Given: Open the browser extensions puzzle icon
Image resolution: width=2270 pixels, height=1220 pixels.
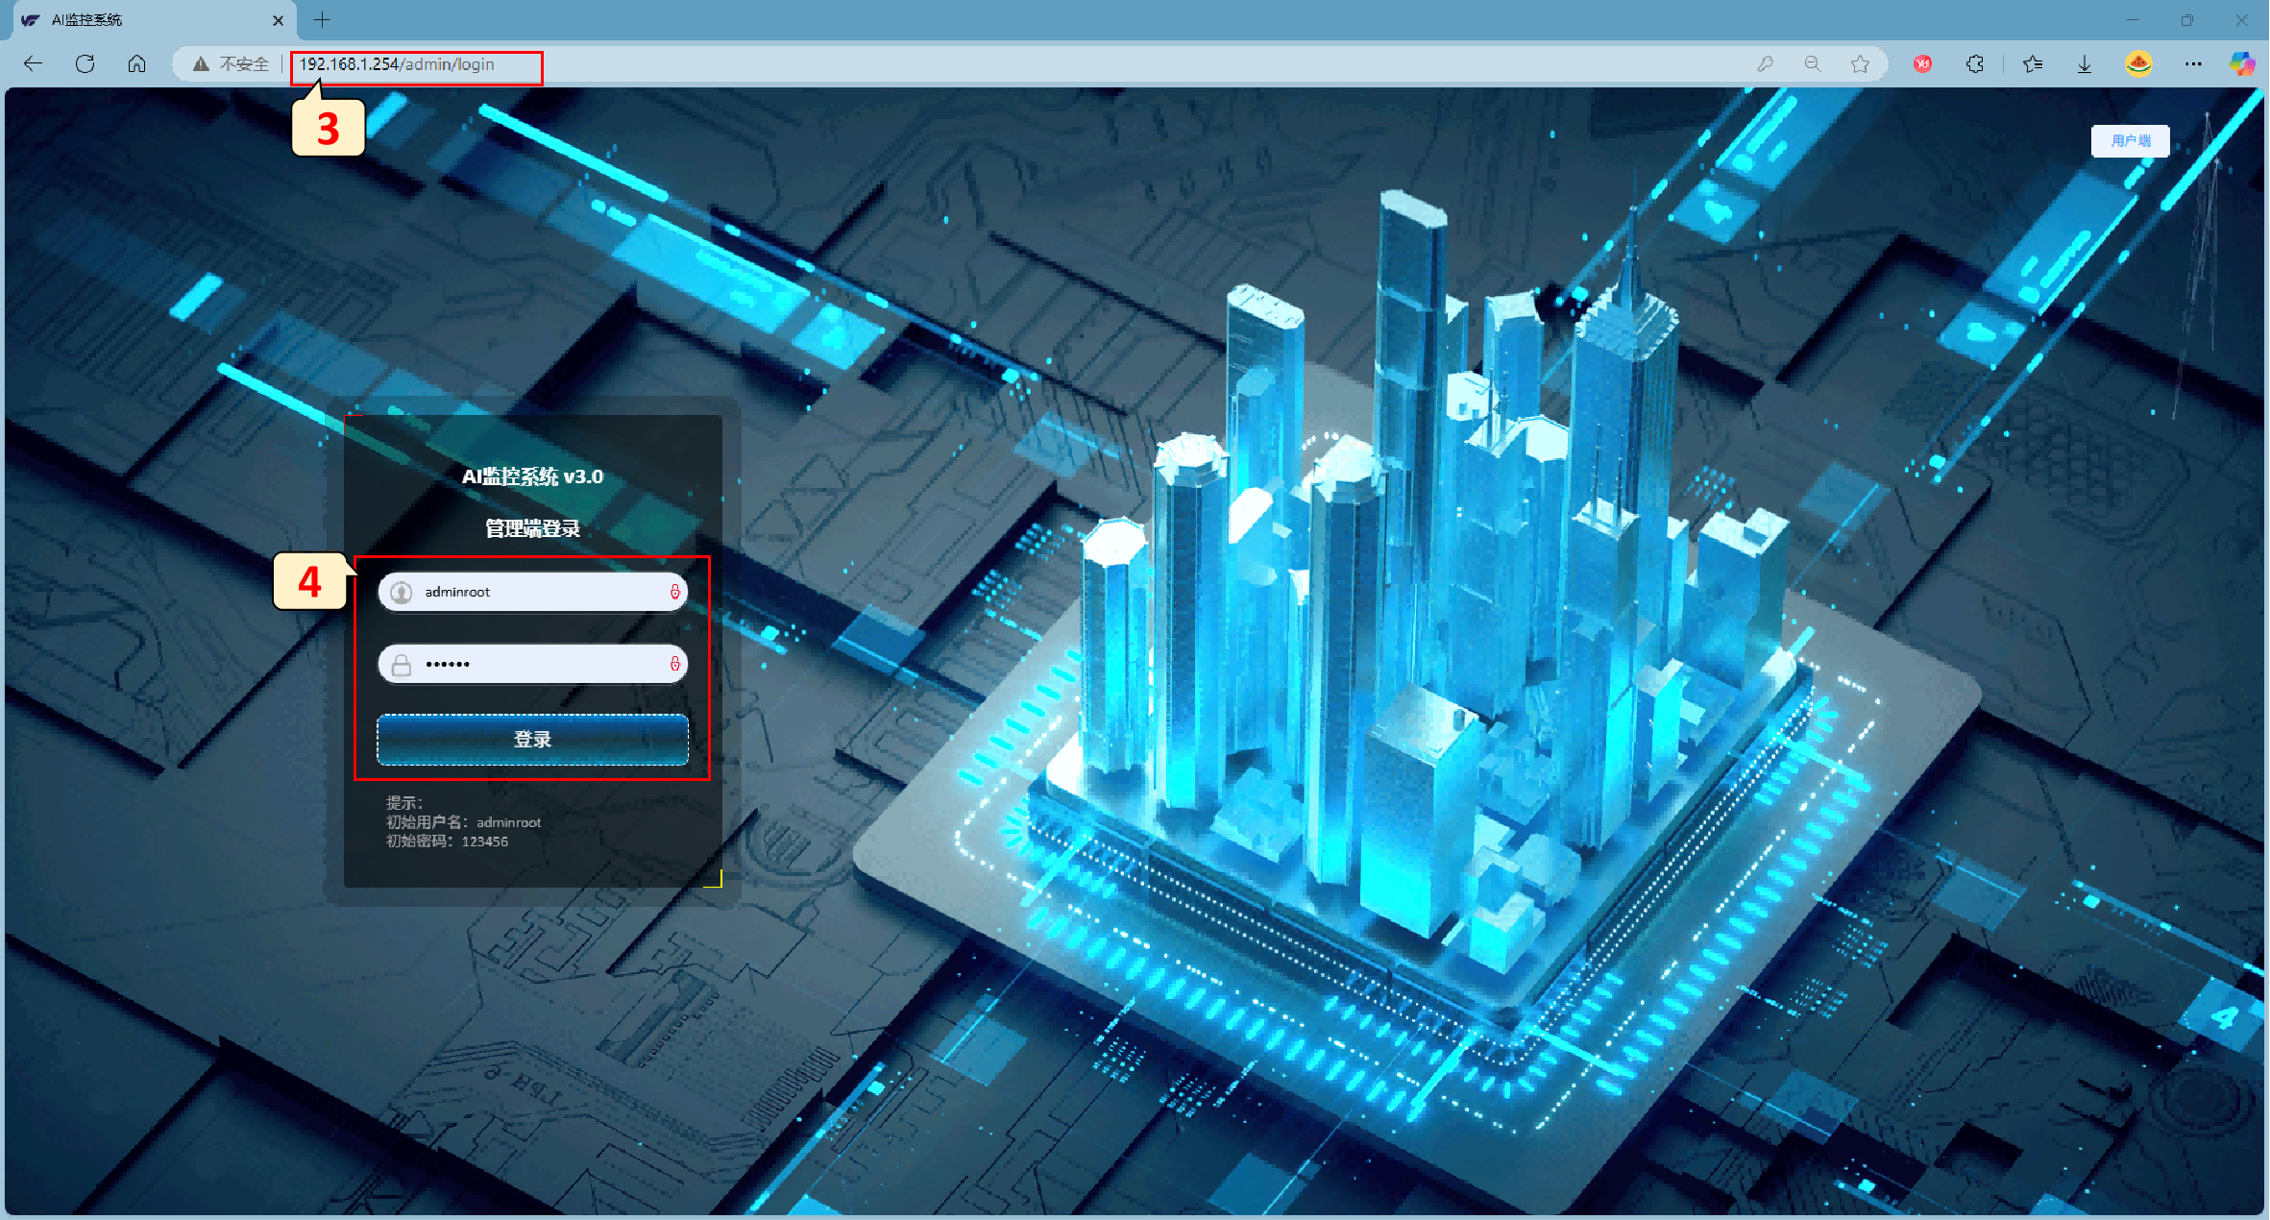Looking at the screenshot, I should [1975, 64].
